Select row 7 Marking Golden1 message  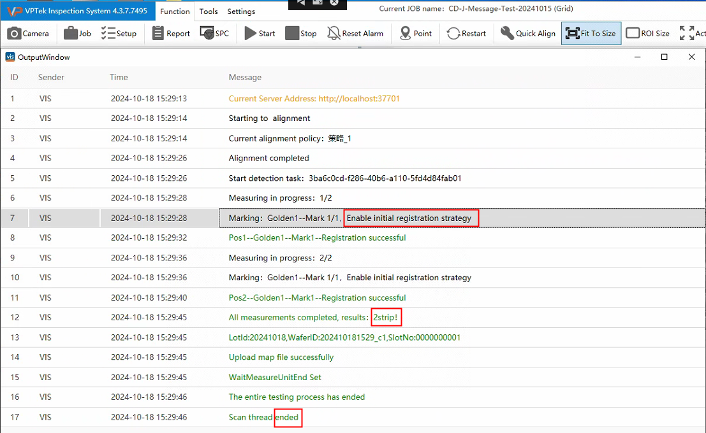click(350, 218)
